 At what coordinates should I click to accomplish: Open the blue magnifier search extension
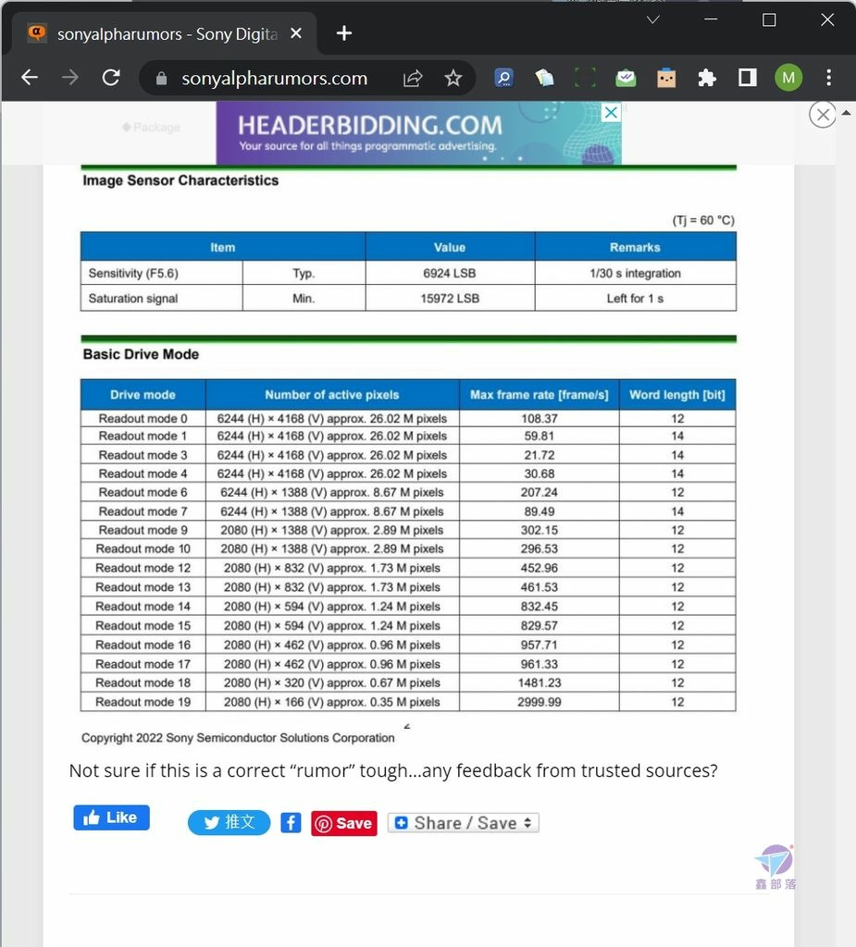click(503, 78)
